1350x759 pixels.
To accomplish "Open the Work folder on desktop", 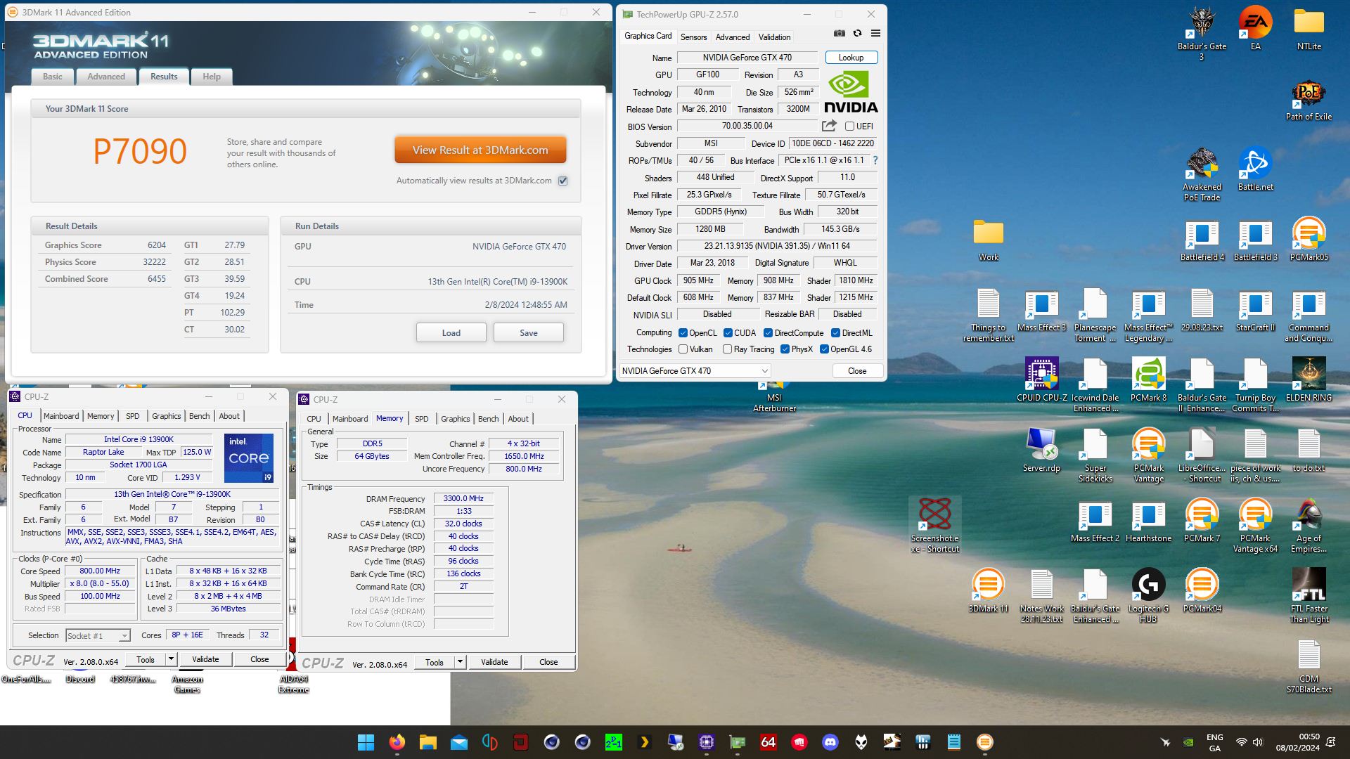I will coord(988,239).
